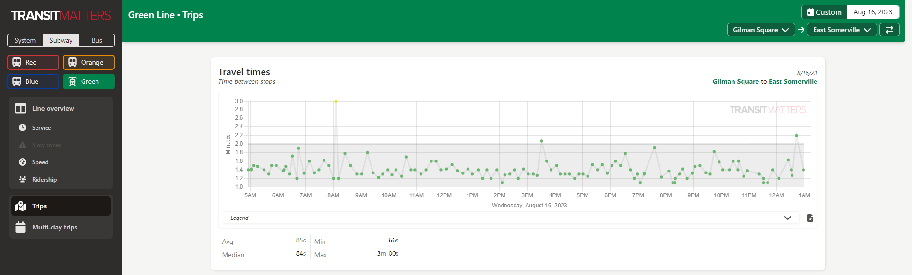Choose the Blue line
This screenshot has height=275, width=912.
pyautogui.click(x=33, y=81)
